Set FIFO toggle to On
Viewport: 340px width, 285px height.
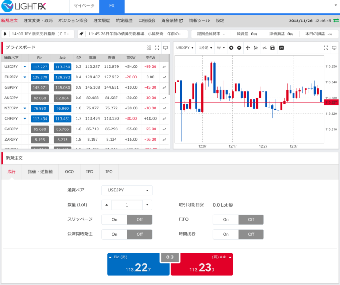point(225,219)
